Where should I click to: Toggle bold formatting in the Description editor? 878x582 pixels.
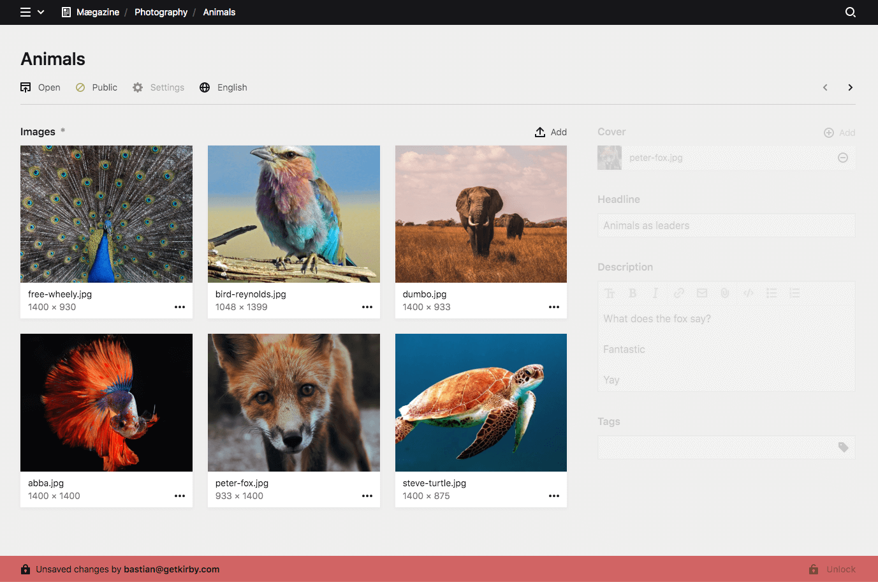[633, 293]
